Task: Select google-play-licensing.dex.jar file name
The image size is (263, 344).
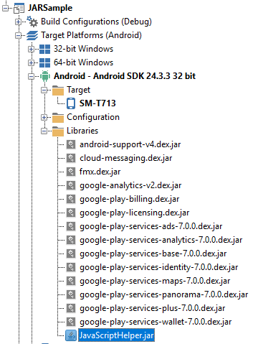Action: (135, 213)
